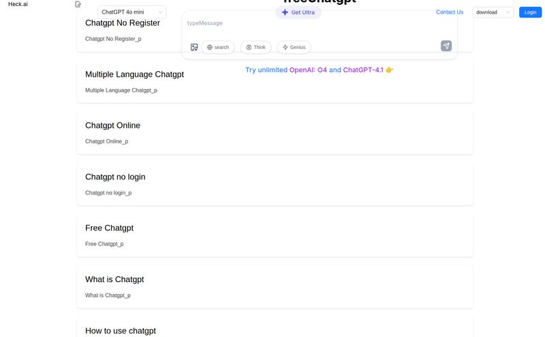Image resolution: width=545 pixels, height=337 pixels.
Task: Click the image upload icon
Action: 194,47
